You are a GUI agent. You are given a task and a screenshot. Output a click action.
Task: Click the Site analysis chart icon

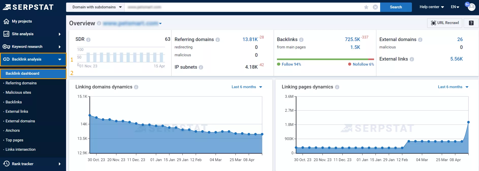point(6,34)
